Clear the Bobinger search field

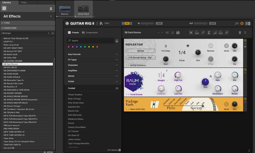[48, 33]
